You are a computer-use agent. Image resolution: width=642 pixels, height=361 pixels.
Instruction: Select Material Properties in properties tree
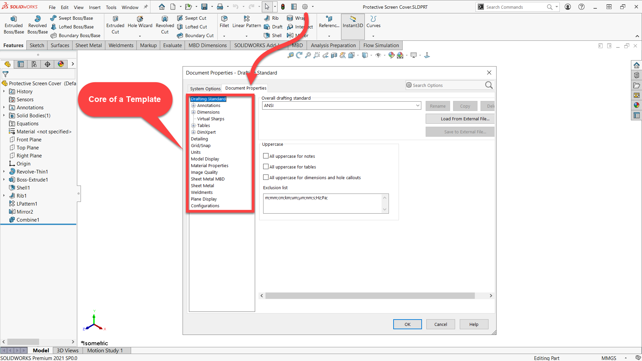click(x=209, y=166)
